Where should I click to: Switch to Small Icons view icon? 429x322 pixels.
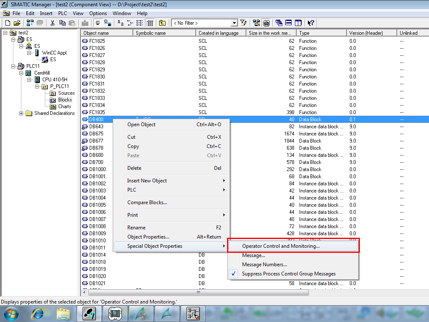[x=130, y=23]
